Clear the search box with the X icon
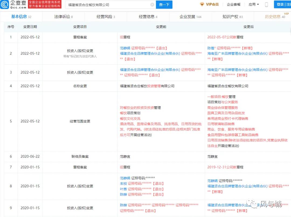Screen dimensions: 291x217 152,5
